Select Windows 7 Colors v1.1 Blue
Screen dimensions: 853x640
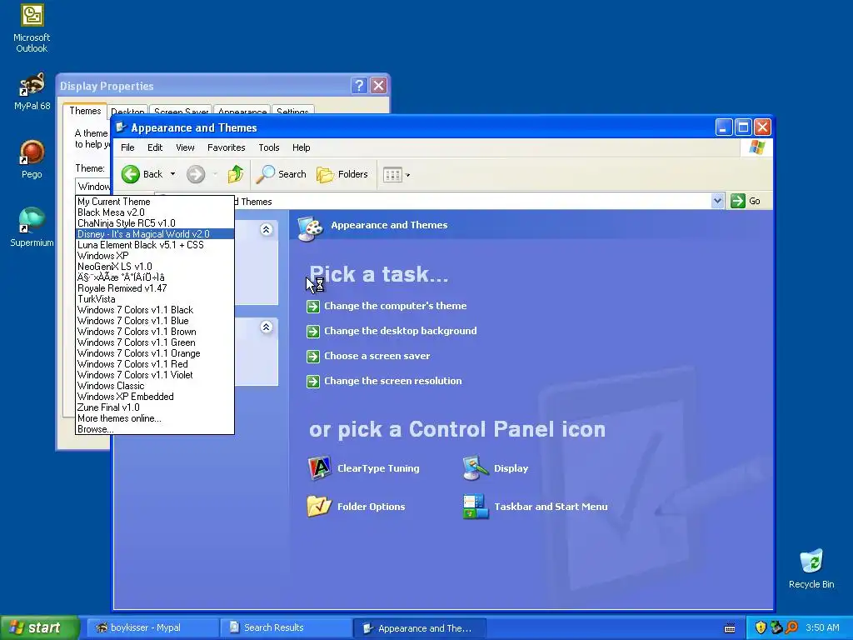coord(155,321)
